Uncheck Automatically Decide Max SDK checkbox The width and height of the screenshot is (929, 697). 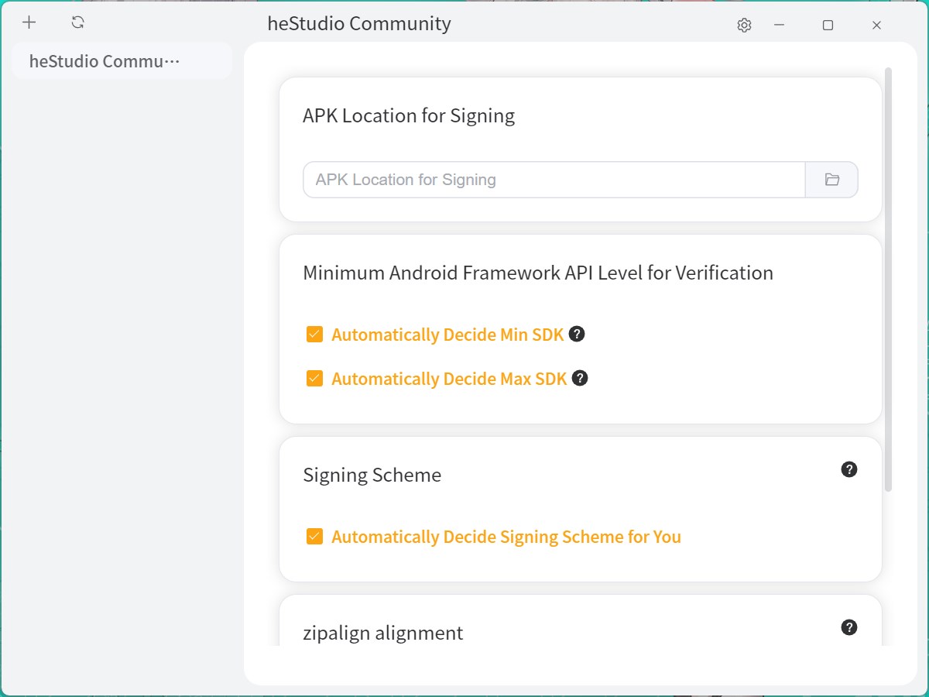pos(314,379)
